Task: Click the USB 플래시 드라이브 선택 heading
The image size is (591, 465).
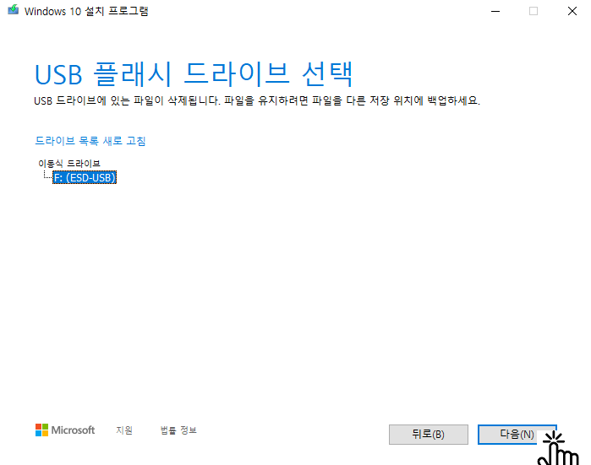Action: (x=194, y=74)
